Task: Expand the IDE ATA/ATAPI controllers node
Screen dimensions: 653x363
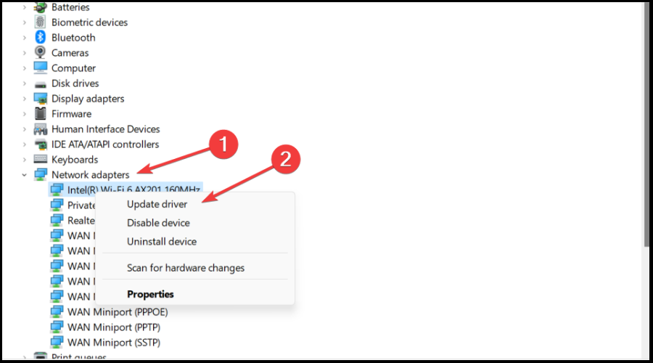Action: [x=25, y=144]
